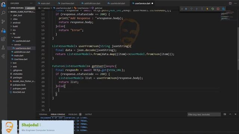Open the Explorer view in activity bar
The width and height of the screenshot is (239, 134).
(x=3, y=4)
